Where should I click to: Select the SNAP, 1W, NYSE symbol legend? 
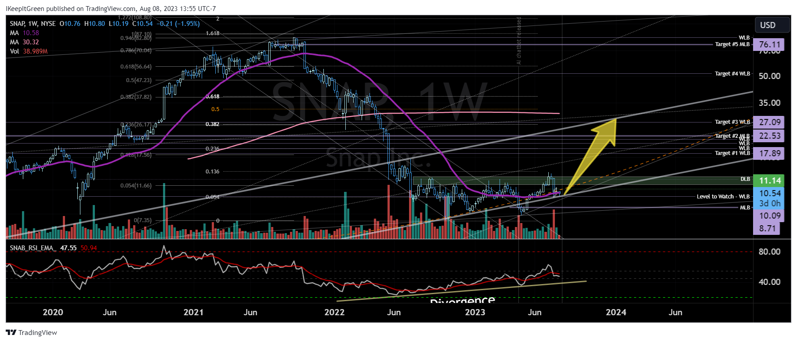33,24
